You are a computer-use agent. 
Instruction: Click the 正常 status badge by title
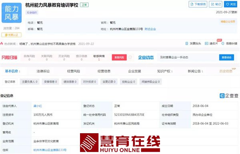pyautogui.click(x=84, y=5)
